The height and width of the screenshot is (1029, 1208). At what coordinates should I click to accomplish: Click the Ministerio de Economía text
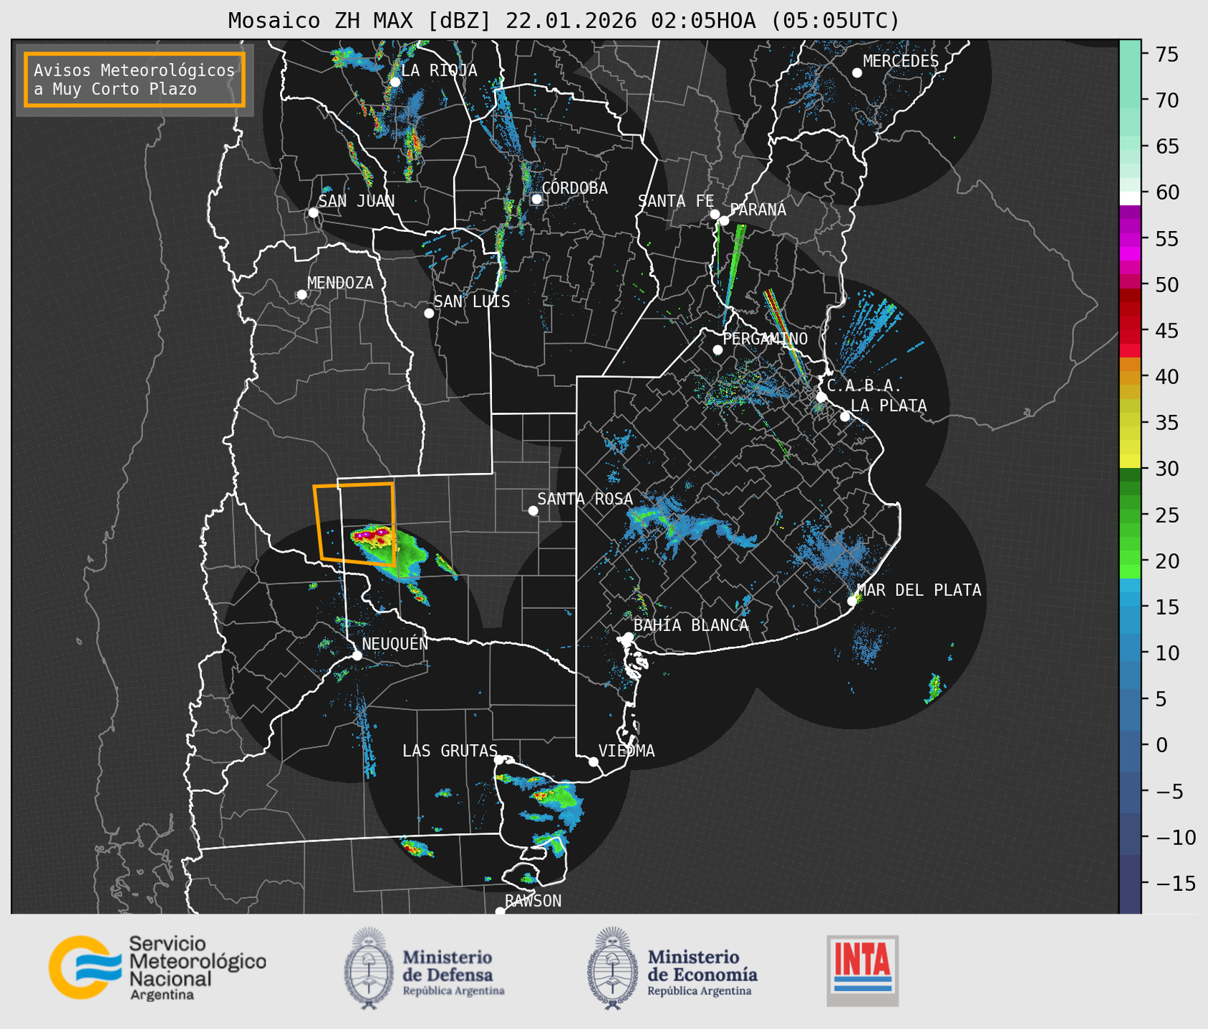(702, 973)
